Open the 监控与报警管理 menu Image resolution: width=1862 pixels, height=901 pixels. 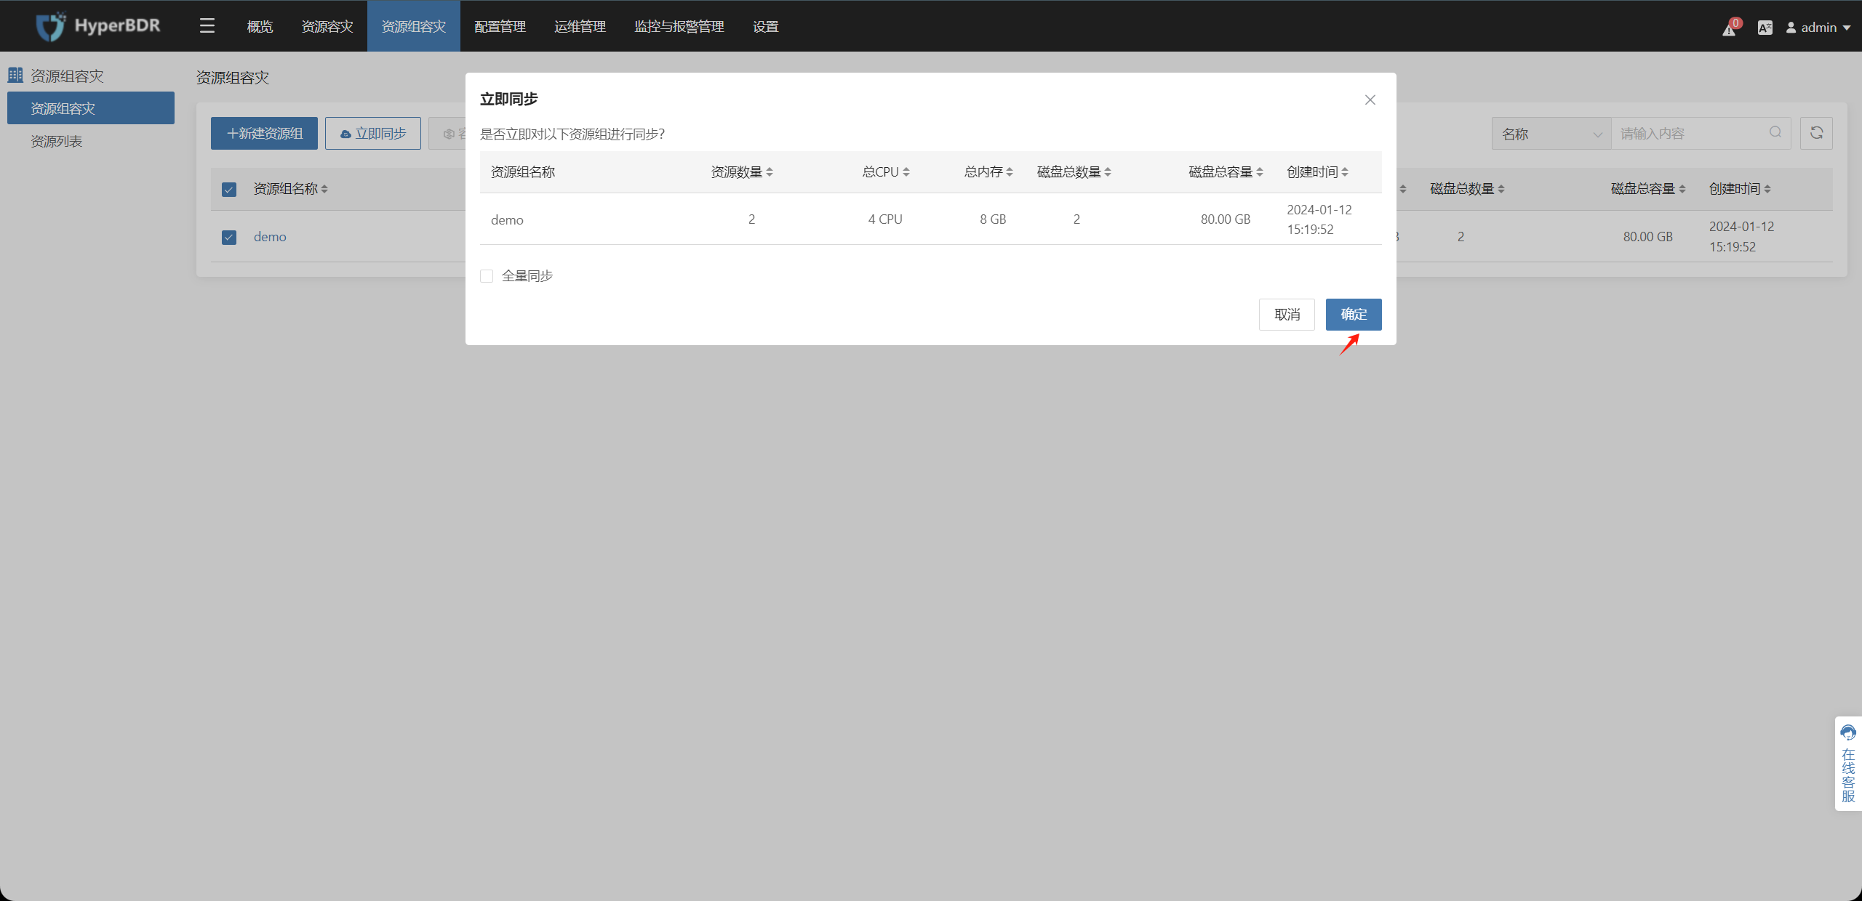pos(679,26)
